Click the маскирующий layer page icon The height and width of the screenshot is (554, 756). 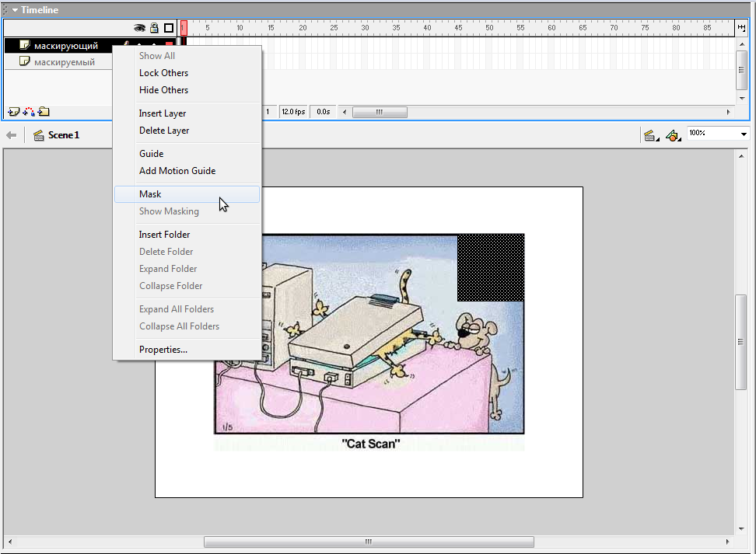(25, 45)
